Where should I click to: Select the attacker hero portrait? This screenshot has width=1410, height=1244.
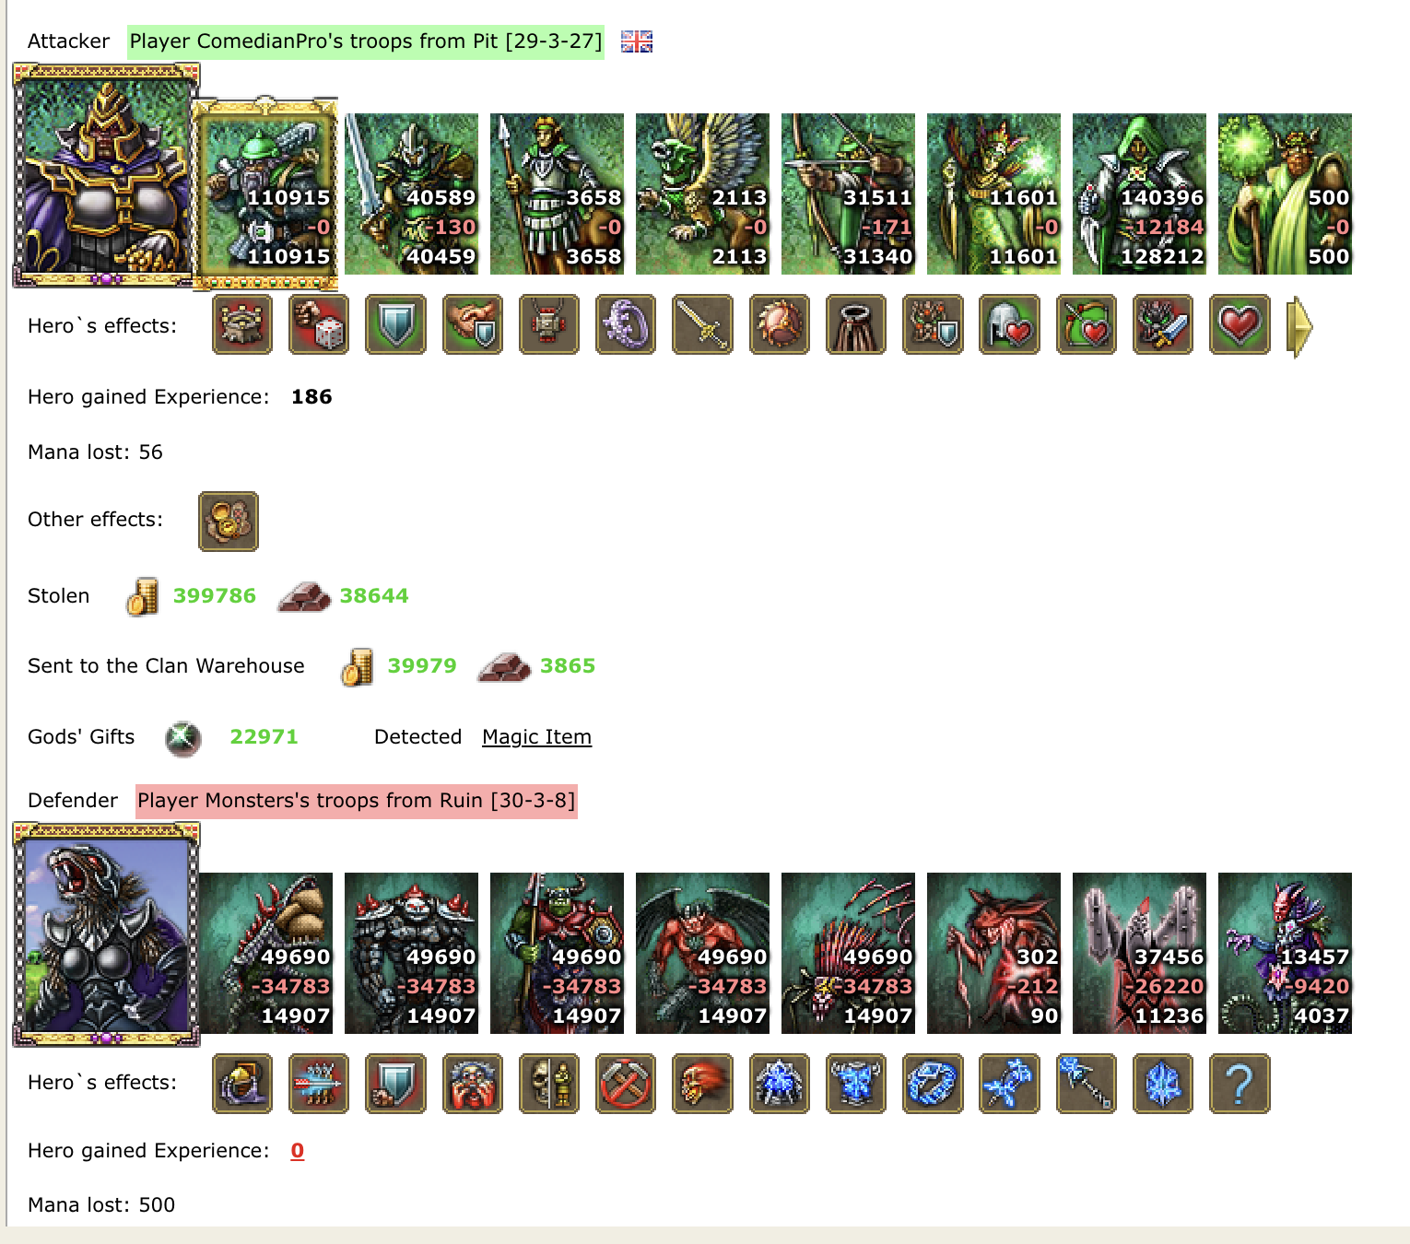tap(106, 175)
